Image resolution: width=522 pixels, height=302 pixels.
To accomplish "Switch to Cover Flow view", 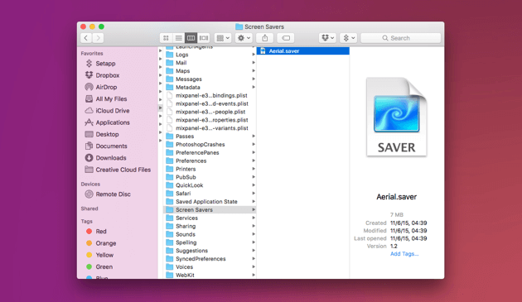I will (x=203, y=38).
